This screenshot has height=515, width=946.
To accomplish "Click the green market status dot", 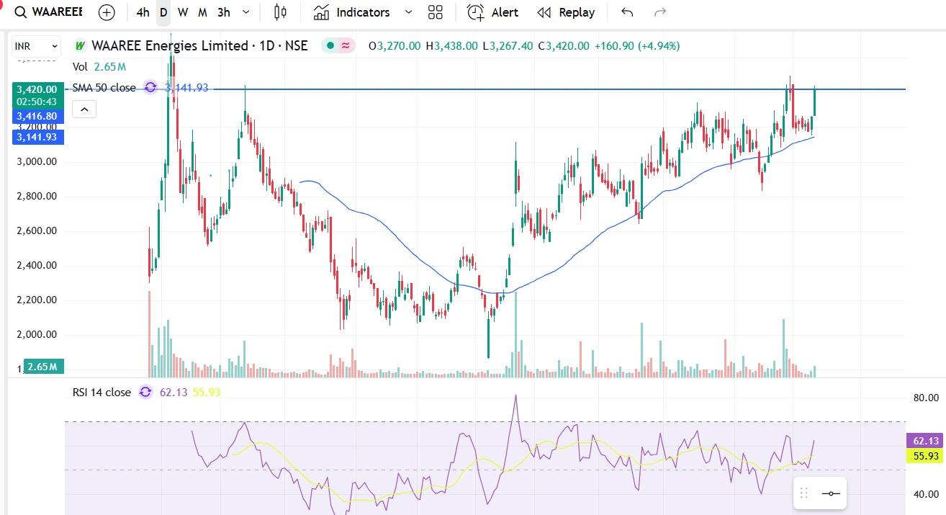I will (330, 45).
